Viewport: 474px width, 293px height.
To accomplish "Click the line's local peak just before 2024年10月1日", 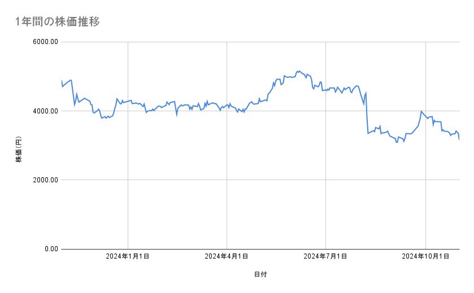I will click(x=421, y=111).
